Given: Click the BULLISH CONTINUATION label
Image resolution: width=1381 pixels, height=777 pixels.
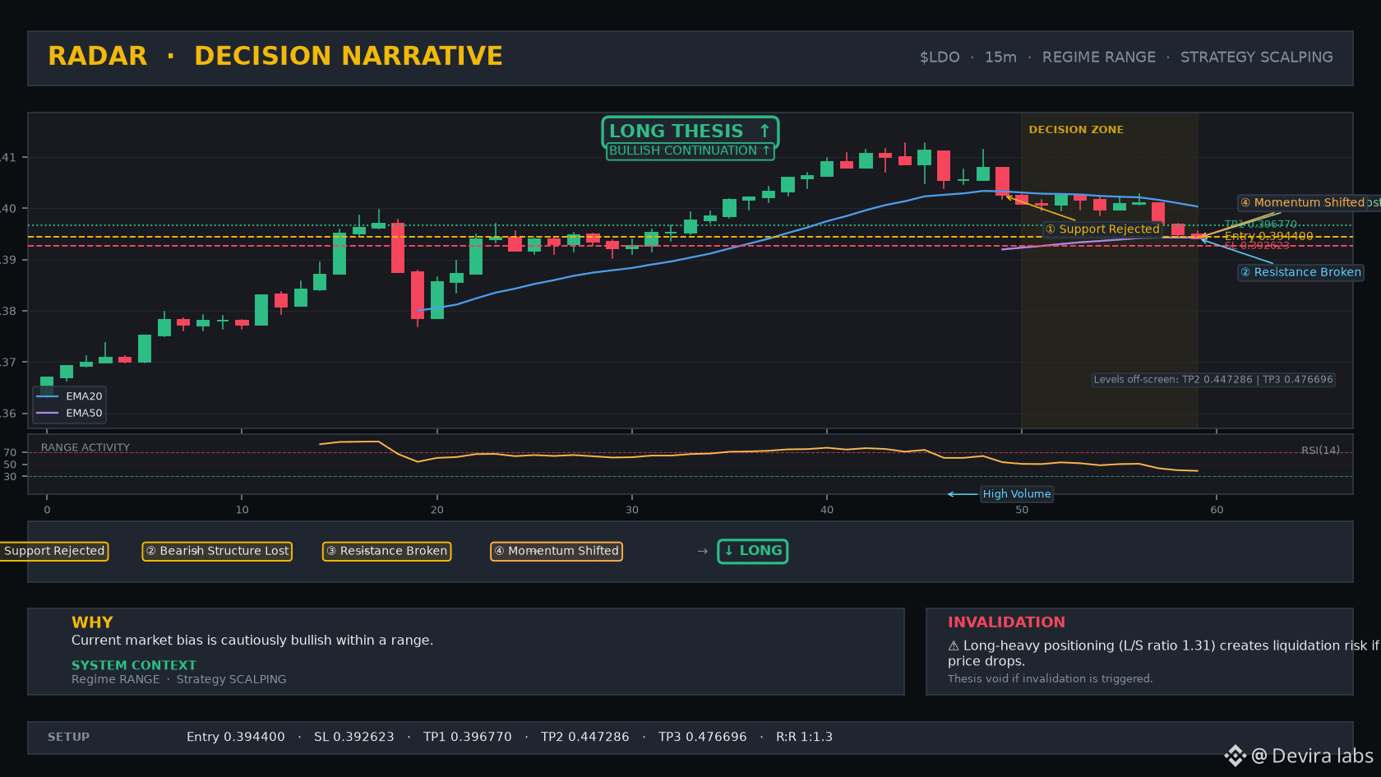Looking at the screenshot, I should coord(690,150).
